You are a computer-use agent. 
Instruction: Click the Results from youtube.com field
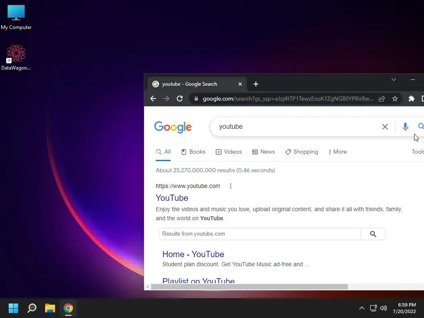pyautogui.click(x=260, y=234)
